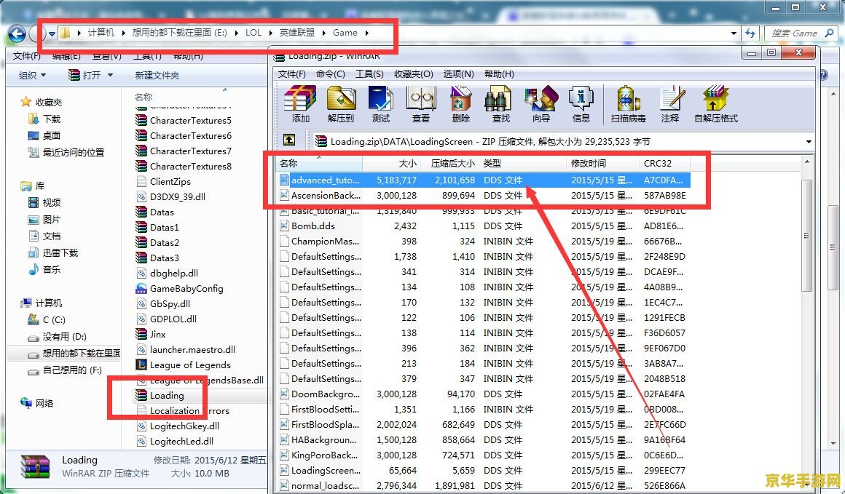The image size is (845, 494).
Task: Open the Wizard (向导) toolbar icon
Action: tap(541, 104)
